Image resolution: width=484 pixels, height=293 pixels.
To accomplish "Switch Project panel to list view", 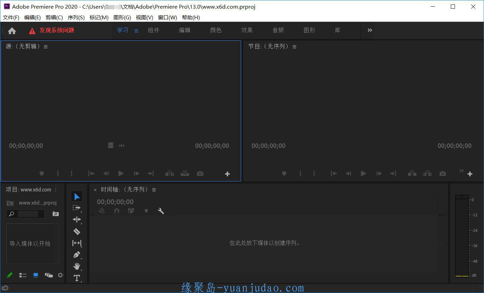I will coord(23,275).
